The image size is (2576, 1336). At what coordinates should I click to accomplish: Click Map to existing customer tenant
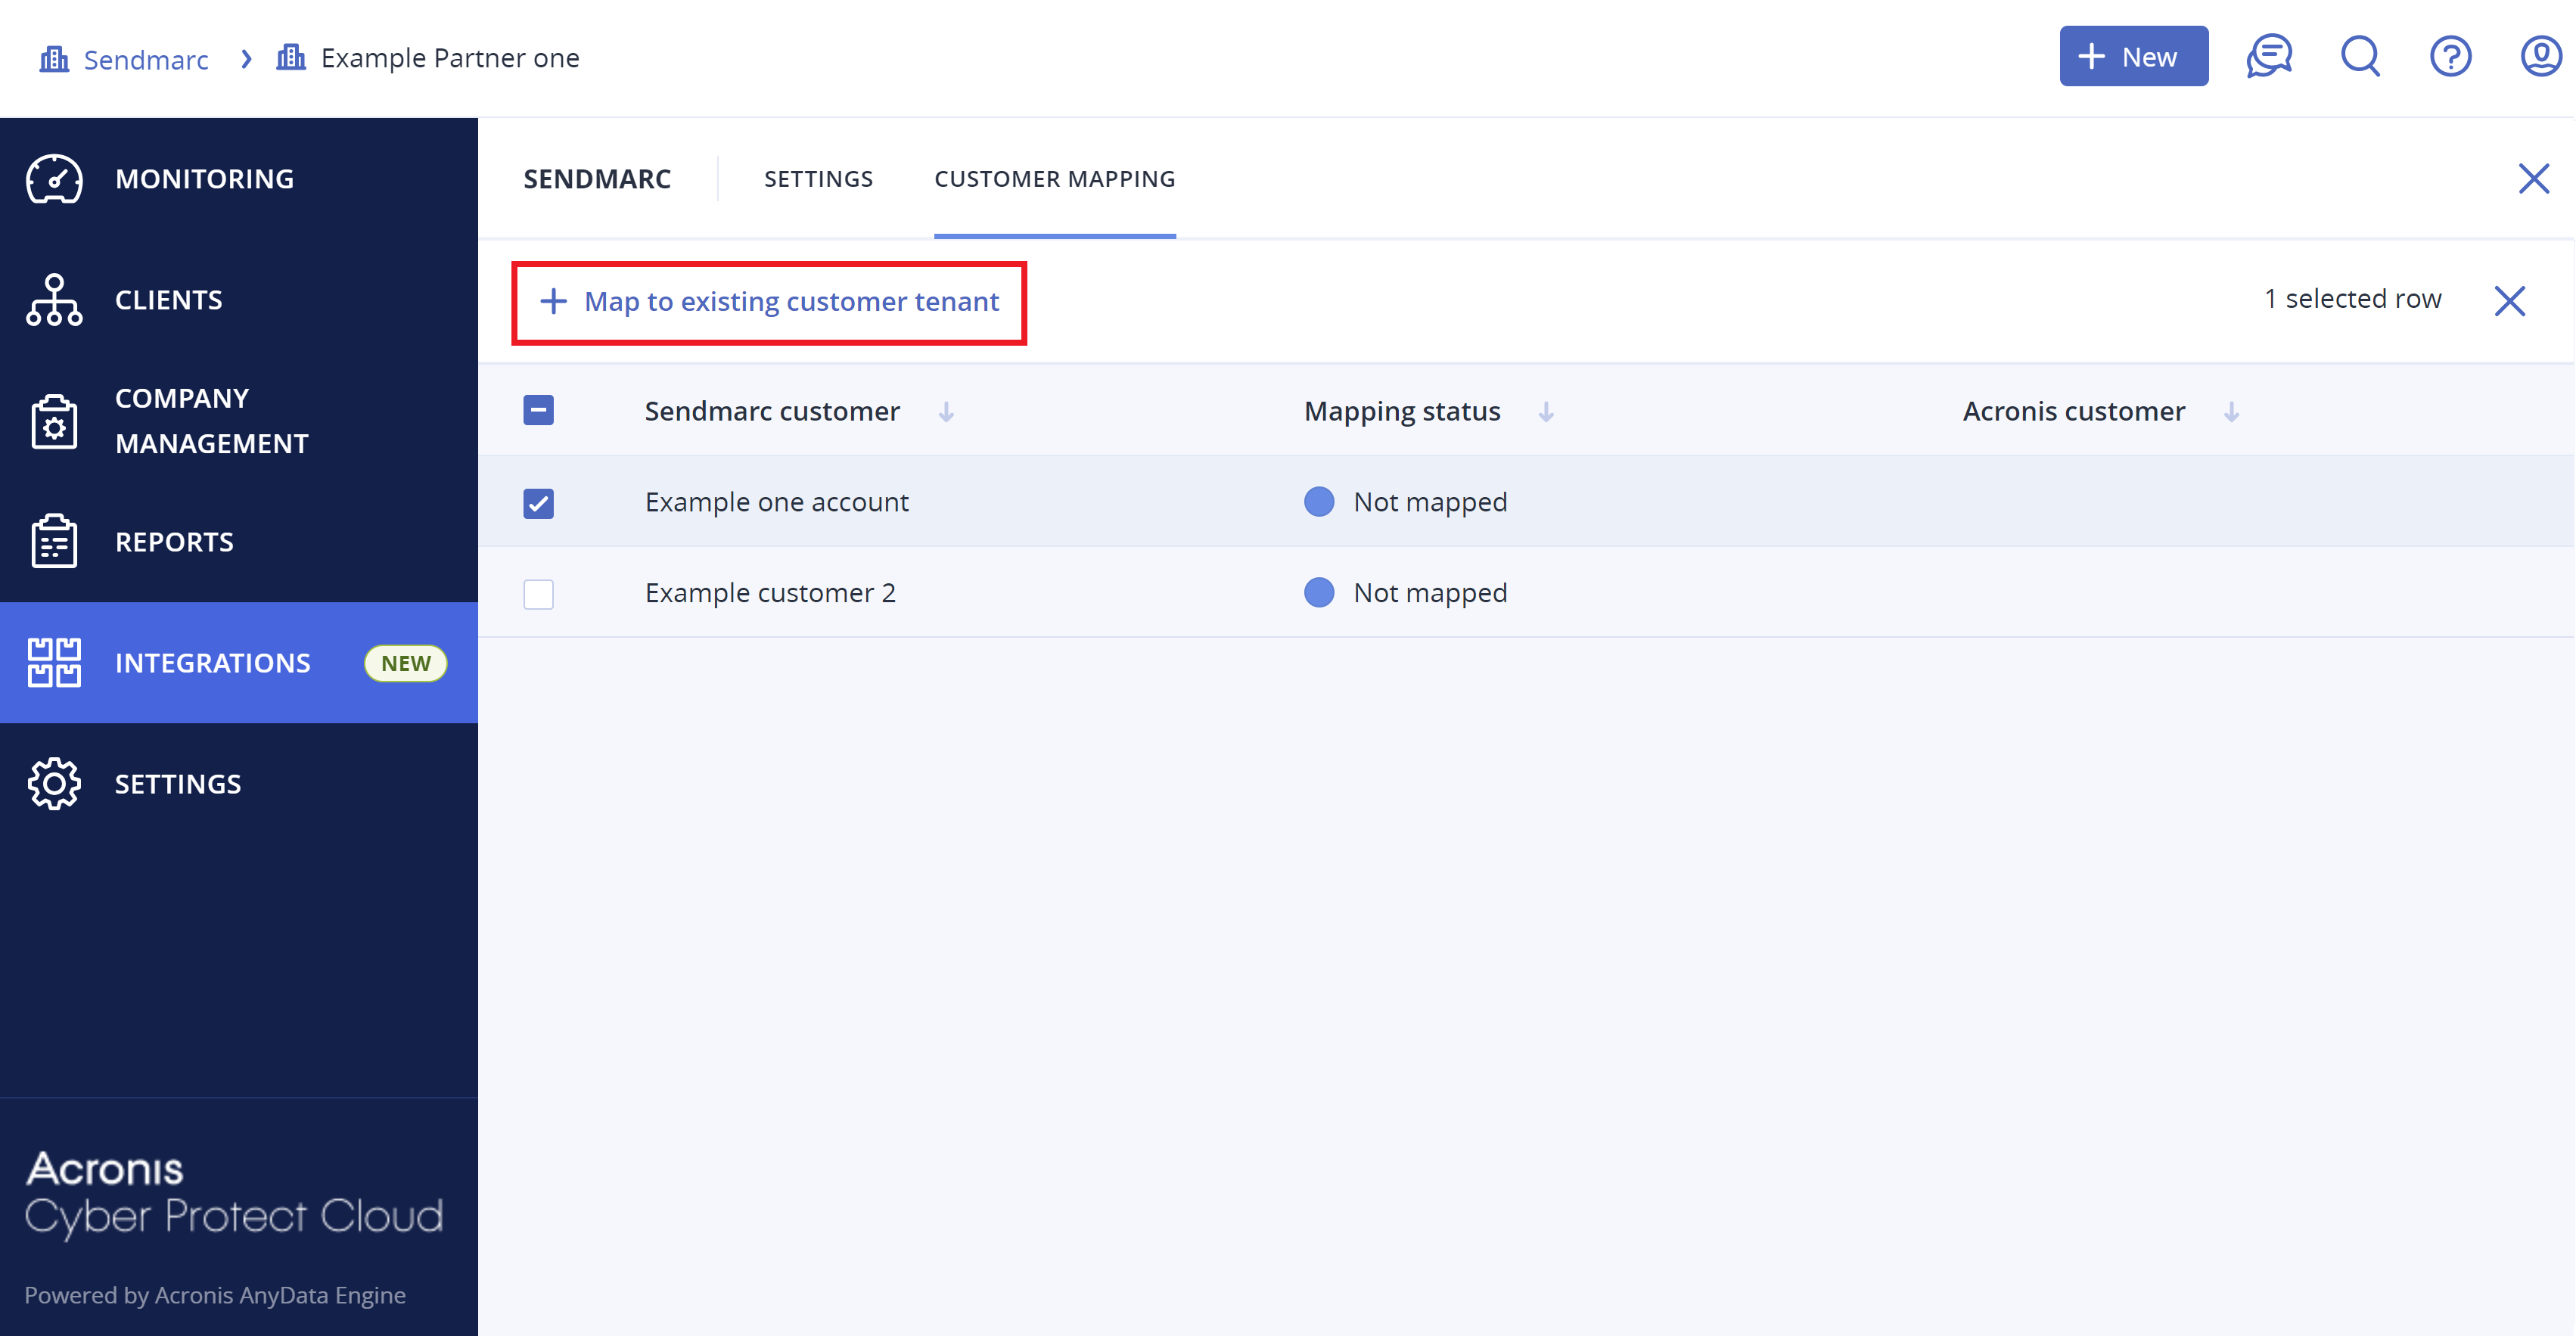768,302
